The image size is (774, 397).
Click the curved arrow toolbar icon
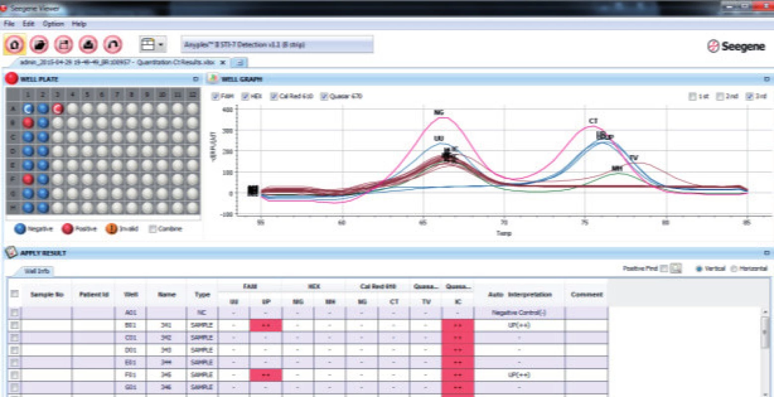[x=113, y=45]
